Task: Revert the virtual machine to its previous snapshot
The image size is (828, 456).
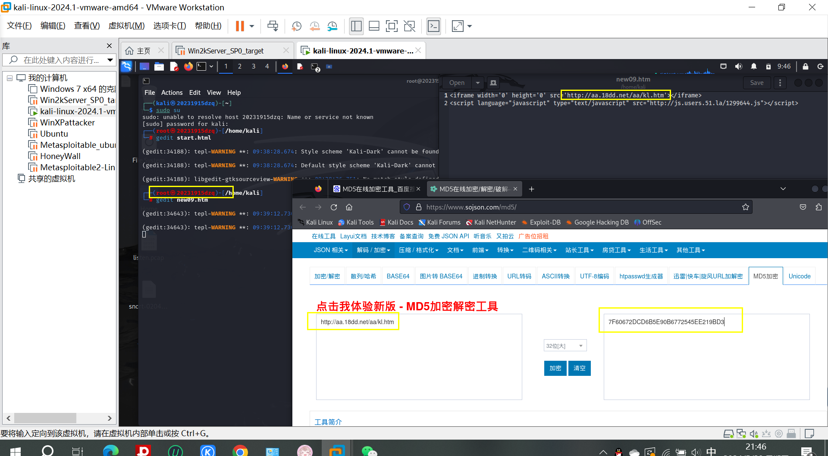Action: click(315, 26)
